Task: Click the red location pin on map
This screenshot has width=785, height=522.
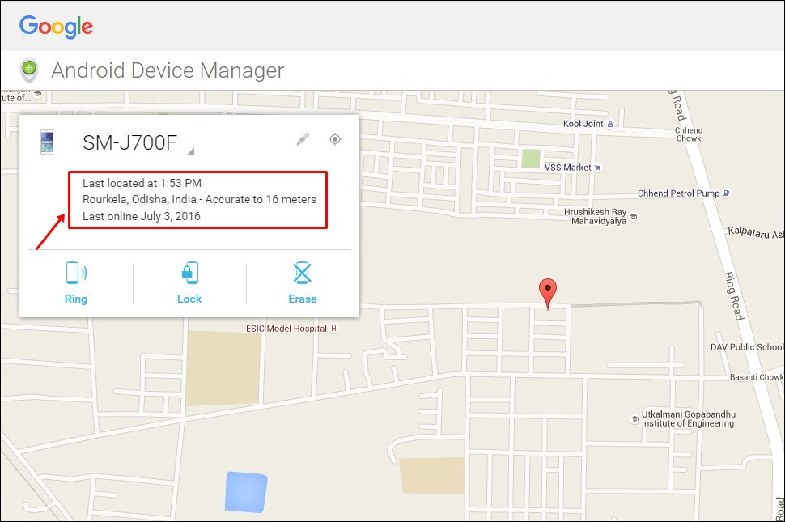Action: coord(548,293)
